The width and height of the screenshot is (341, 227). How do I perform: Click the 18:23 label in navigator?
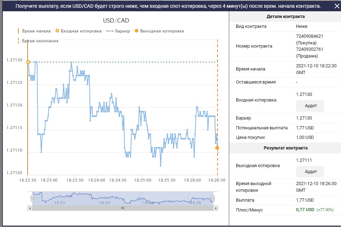tap(59, 203)
